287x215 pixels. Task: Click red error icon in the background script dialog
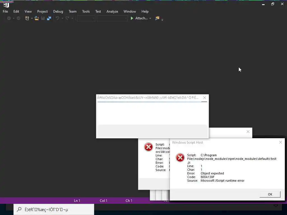148,147
